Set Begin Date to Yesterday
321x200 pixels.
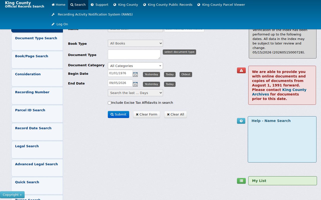click(x=151, y=74)
